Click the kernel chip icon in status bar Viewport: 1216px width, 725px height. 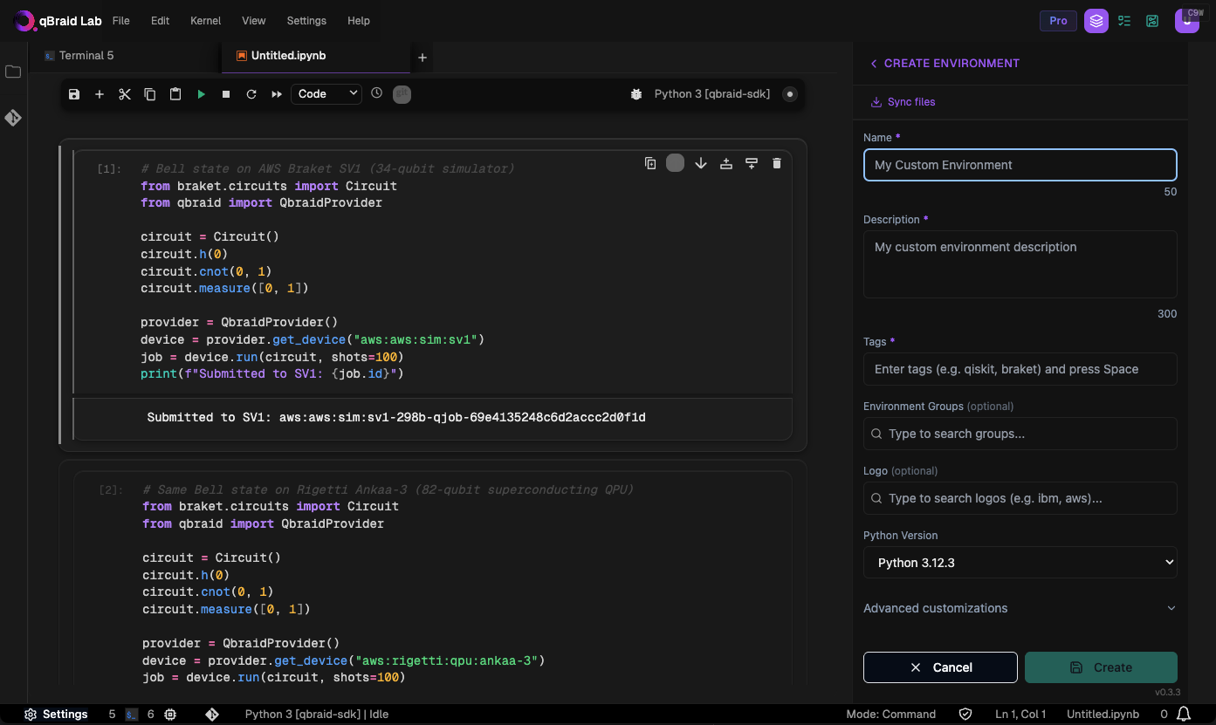(170, 714)
